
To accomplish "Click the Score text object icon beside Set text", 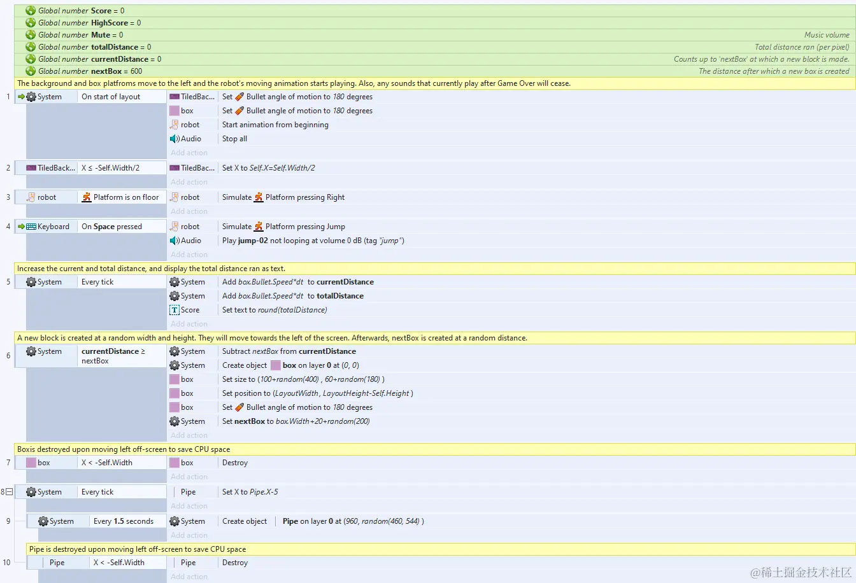I will tap(175, 310).
